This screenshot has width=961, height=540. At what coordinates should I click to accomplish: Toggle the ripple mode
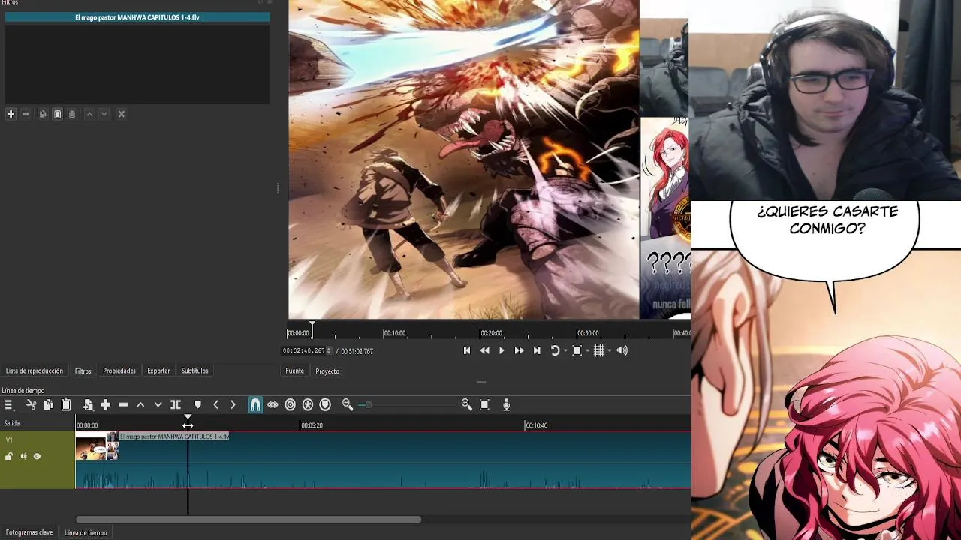click(x=291, y=405)
